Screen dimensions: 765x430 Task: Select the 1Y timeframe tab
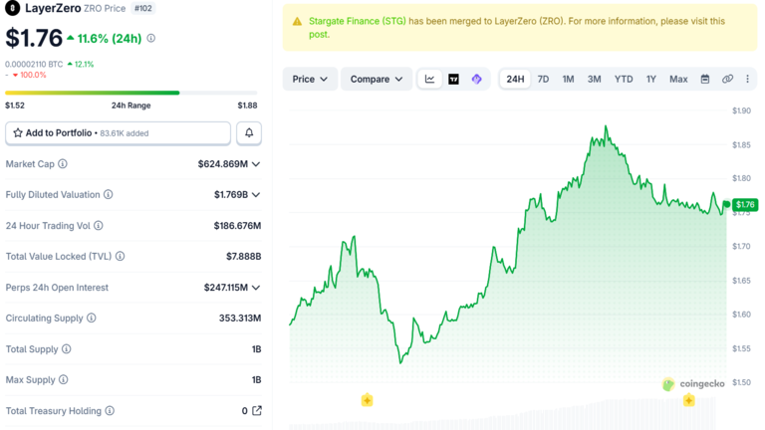[650, 79]
